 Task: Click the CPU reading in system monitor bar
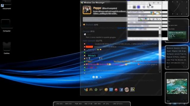tap(59, 104)
